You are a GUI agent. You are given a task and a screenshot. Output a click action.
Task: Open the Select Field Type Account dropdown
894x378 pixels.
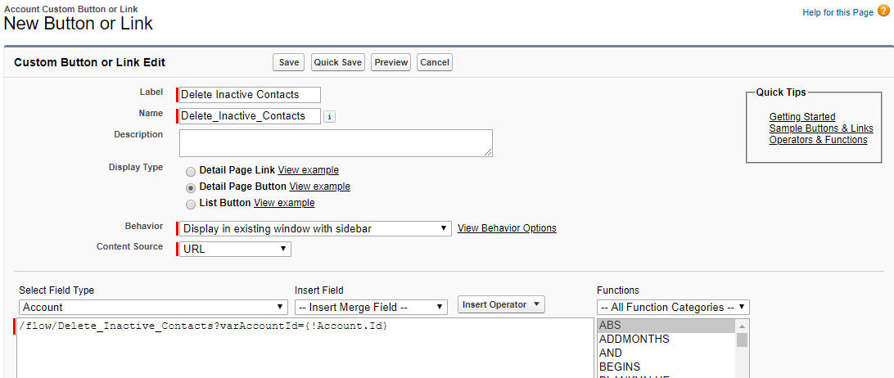point(153,307)
